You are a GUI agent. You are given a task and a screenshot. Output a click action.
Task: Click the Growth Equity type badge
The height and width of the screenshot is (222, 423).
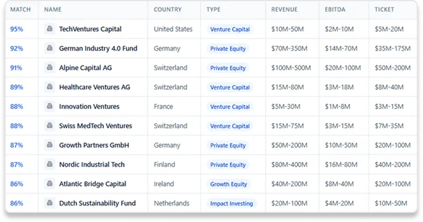point(229,184)
